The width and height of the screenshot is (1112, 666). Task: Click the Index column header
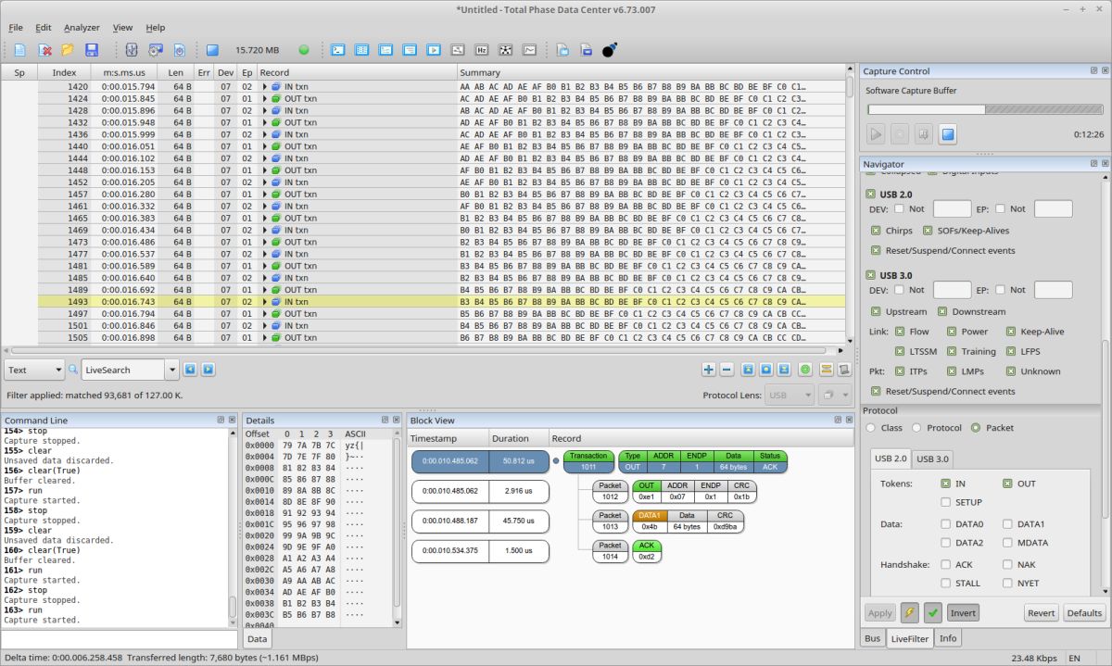(x=64, y=72)
